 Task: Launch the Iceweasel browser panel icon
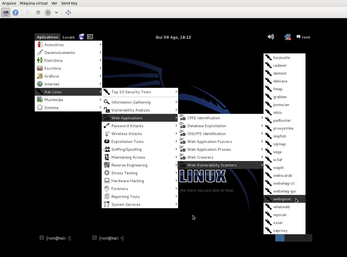click(x=81, y=37)
